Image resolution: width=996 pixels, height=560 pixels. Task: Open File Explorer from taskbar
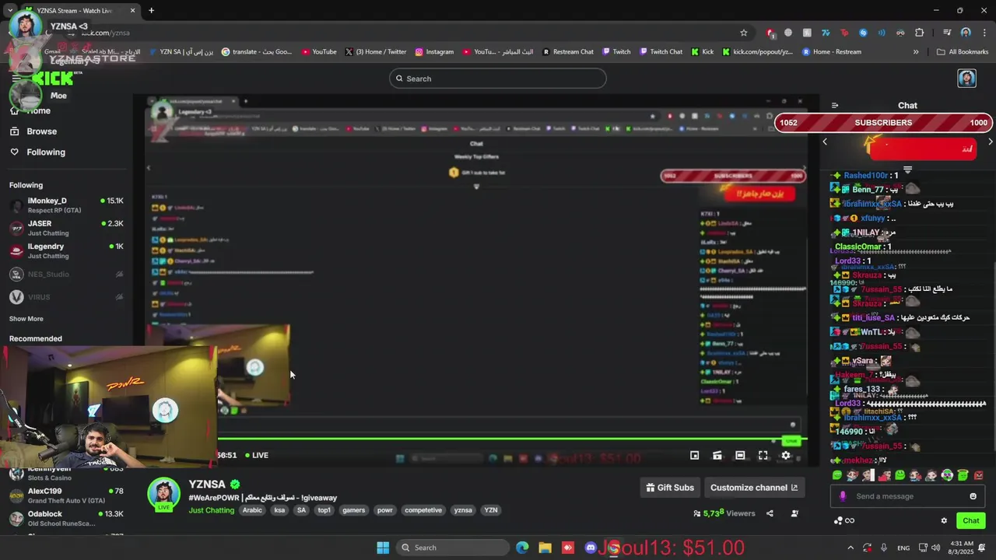545,548
